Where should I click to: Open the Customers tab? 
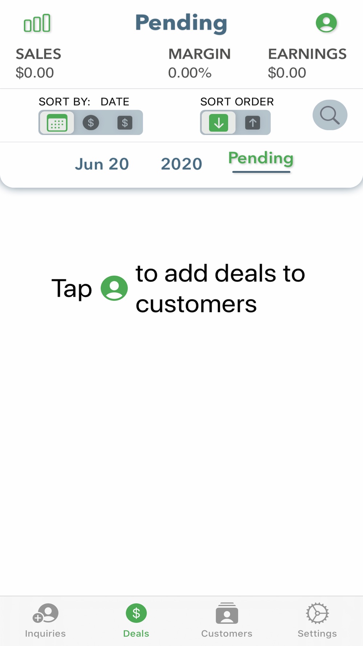(227, 621)
